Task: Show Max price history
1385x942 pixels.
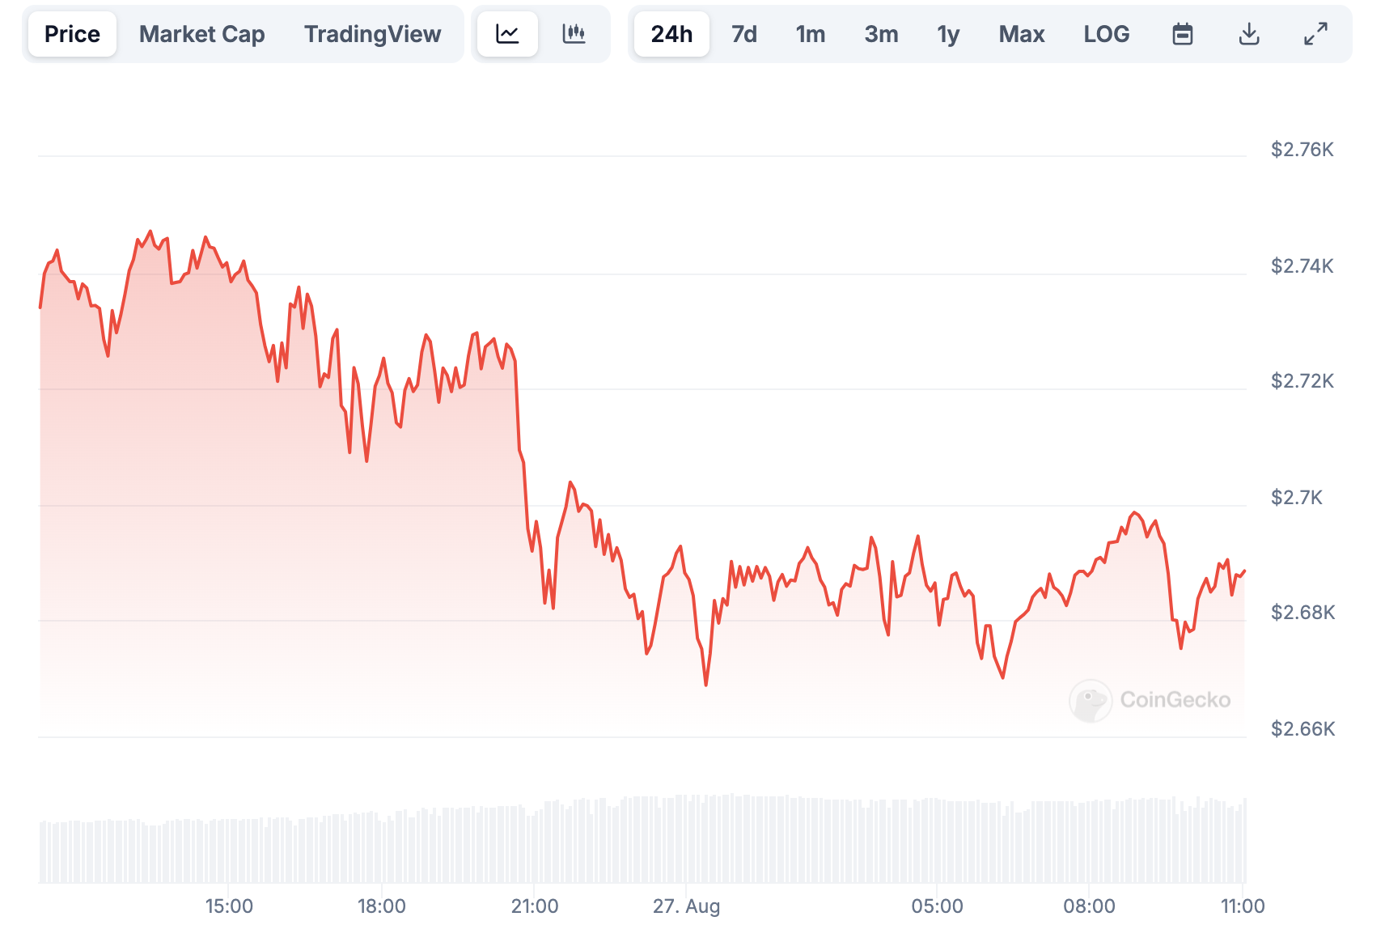Action: tap(1021, 34)
